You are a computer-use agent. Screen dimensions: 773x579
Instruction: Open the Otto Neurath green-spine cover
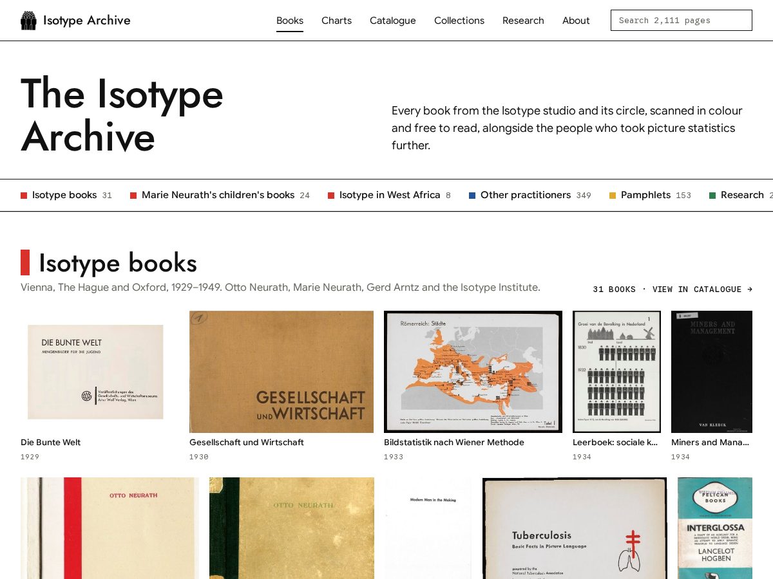tap(292, 528)
